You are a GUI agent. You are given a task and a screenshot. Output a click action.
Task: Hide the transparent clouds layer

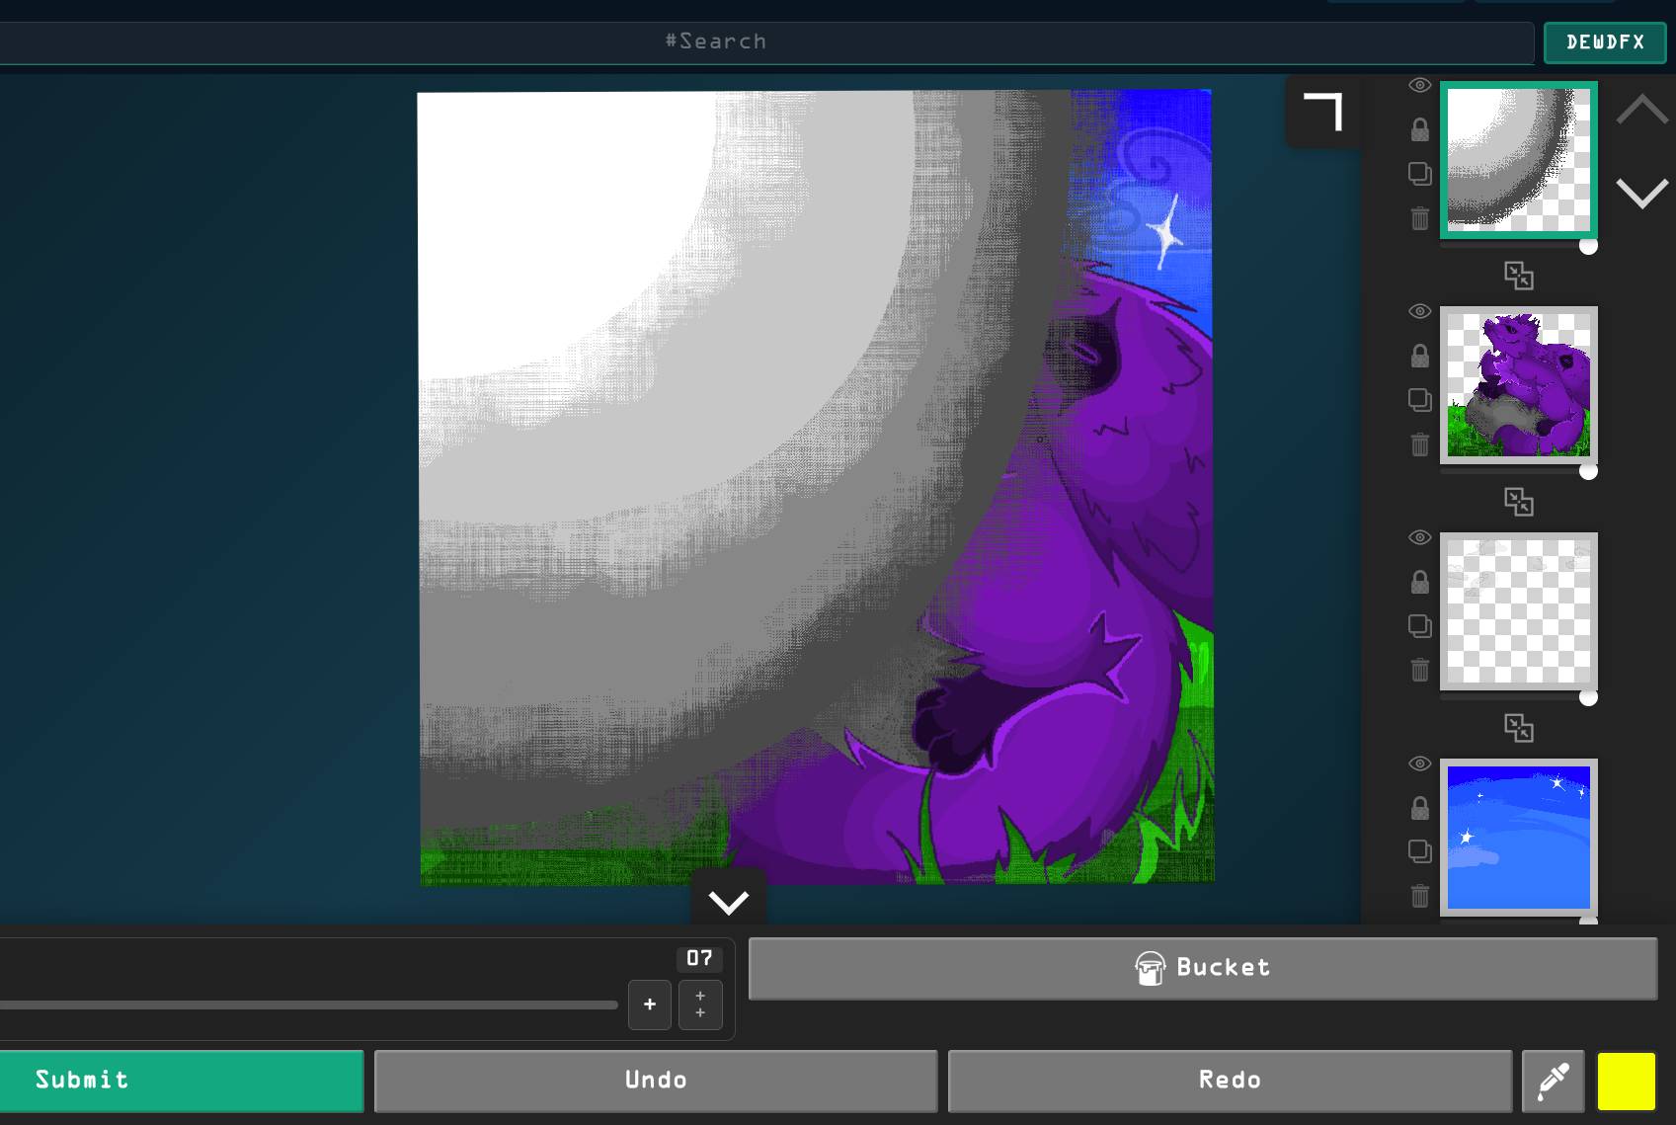tap(1419, 537)
